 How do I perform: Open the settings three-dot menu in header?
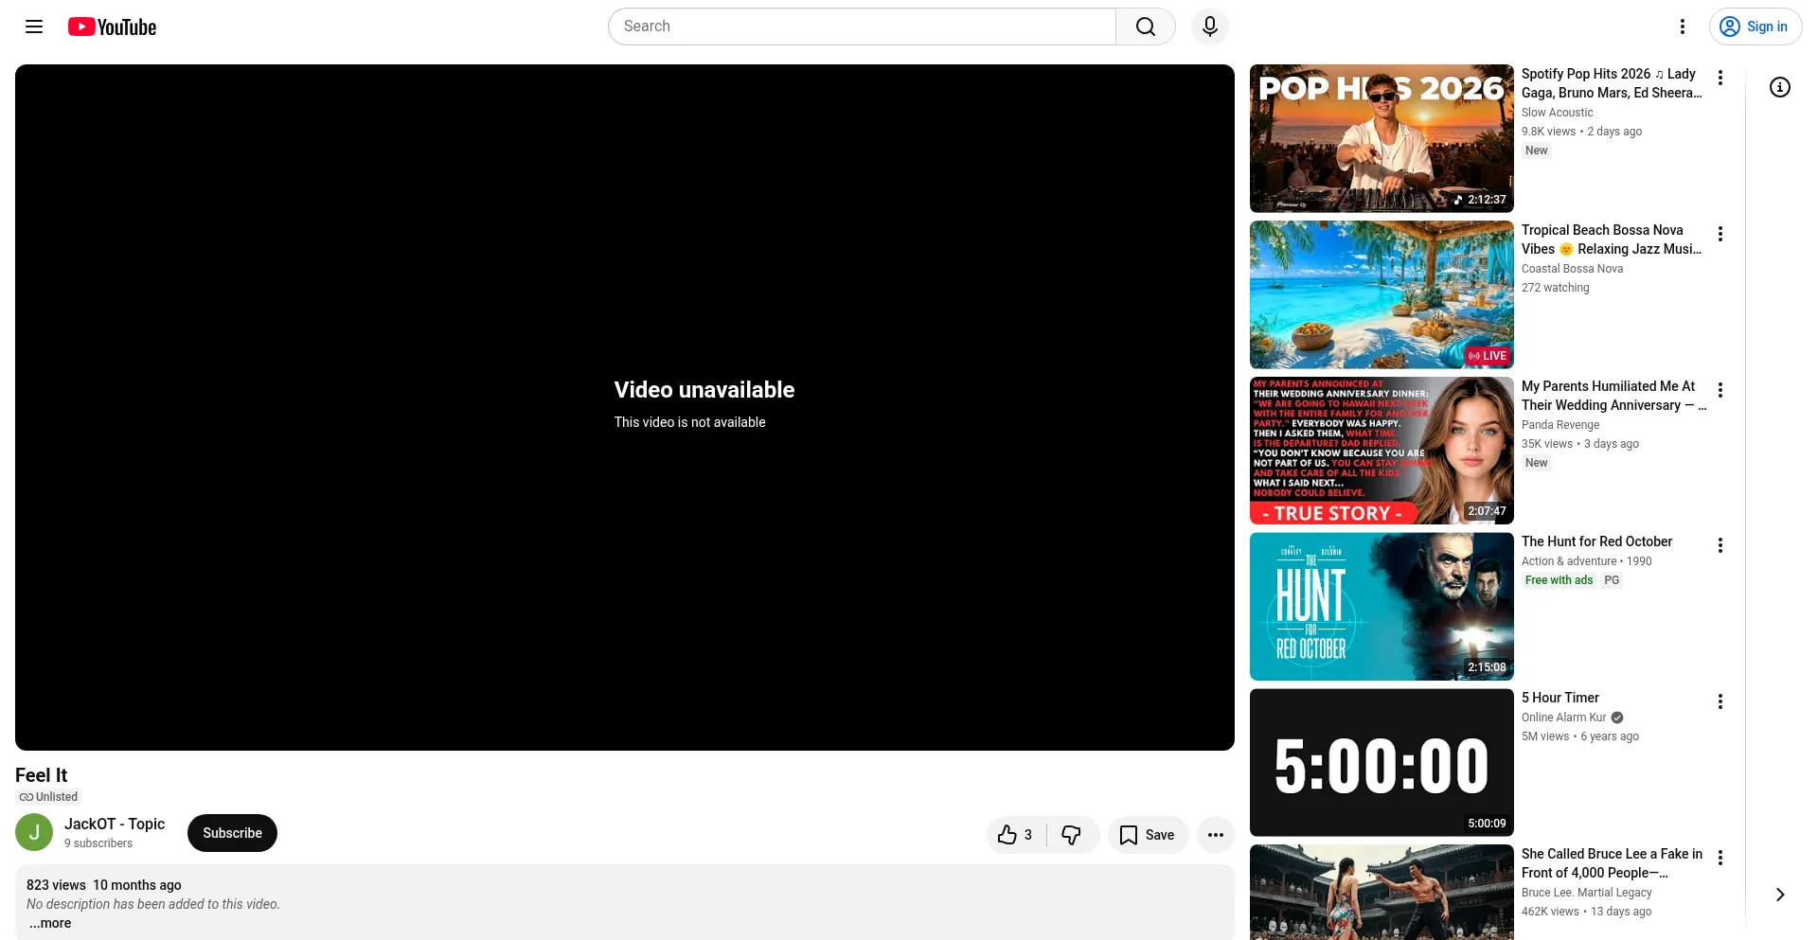(x=1683, y=27)
